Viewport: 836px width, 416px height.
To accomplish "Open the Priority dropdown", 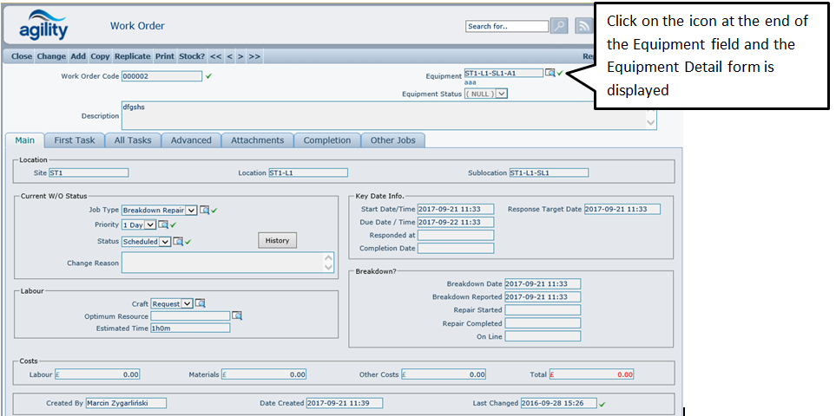I will [150, 225].
